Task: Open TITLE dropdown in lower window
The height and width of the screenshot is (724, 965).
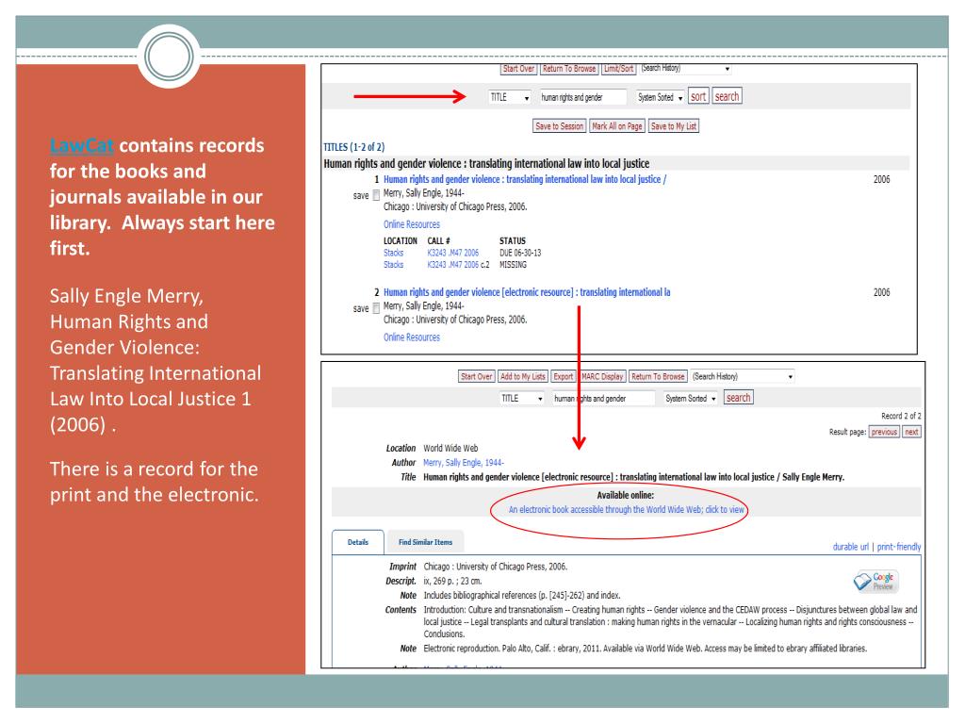Action: (x=522, y=399)
